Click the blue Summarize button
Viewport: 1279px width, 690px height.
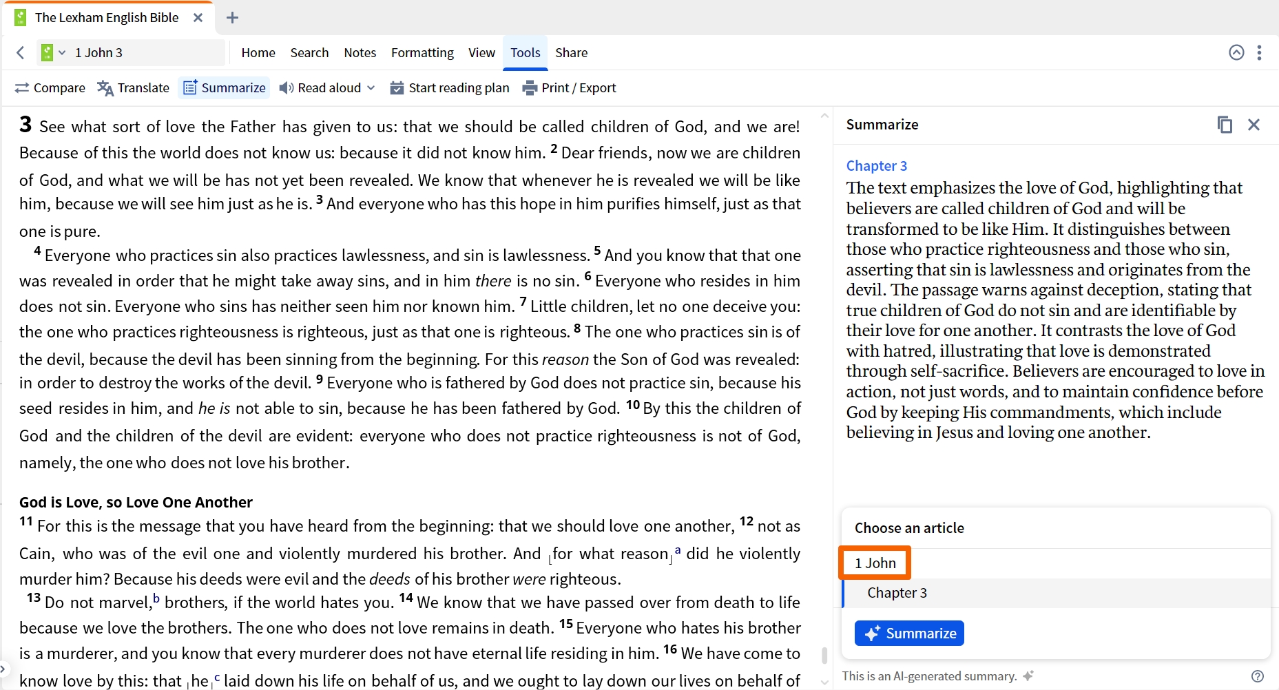[x=909, y=633]
